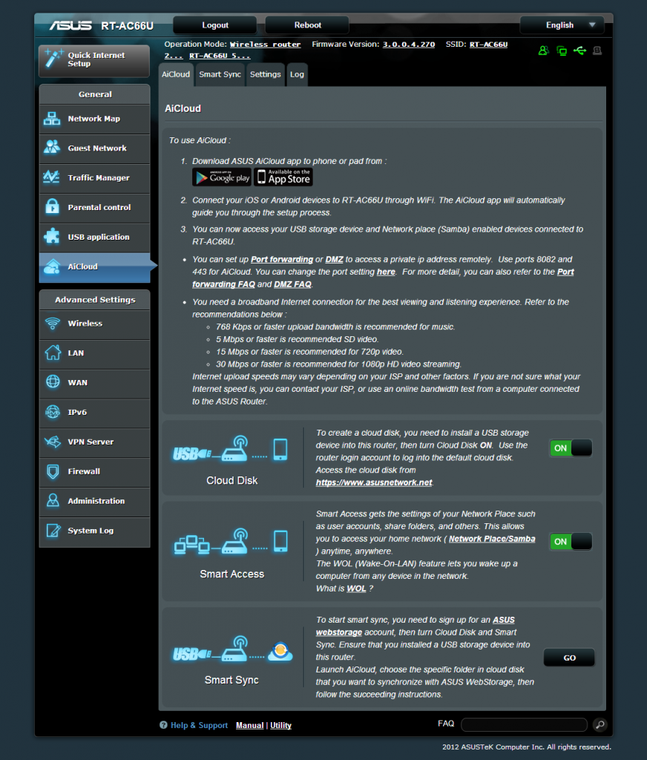Viewport: 647px width, 760px height.
Task: Click the Cloud Disk USB illustration
Action: [231, 450]
